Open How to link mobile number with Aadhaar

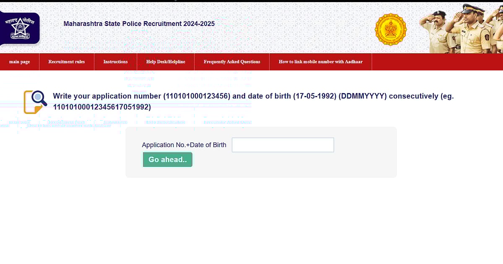point(321,62)
